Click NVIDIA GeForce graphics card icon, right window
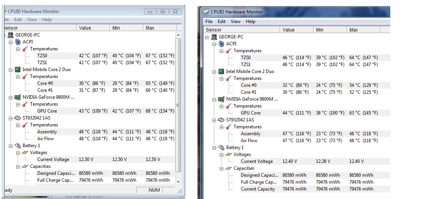 point(222,99)
